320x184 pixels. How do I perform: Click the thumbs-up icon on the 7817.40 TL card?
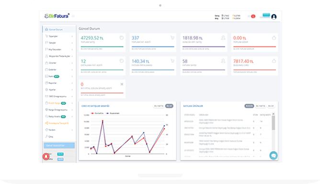pos(274,61)
